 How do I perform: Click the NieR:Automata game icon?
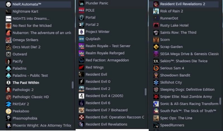click(x=8, y=4)
